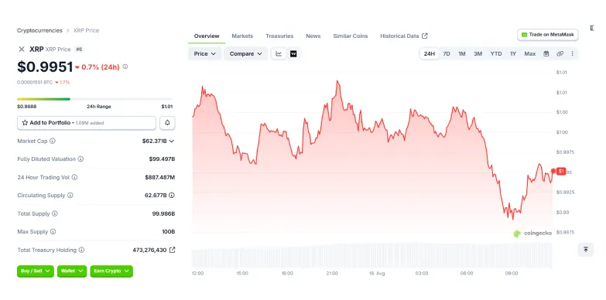Click the $0.9951 price text
This screenshot has width=606, height=300.
pos(45,66)
